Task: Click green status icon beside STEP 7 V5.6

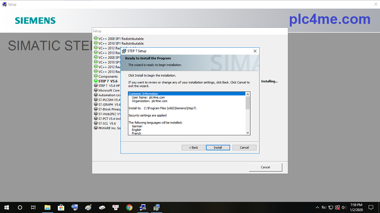Action: (x=96, y=81)
